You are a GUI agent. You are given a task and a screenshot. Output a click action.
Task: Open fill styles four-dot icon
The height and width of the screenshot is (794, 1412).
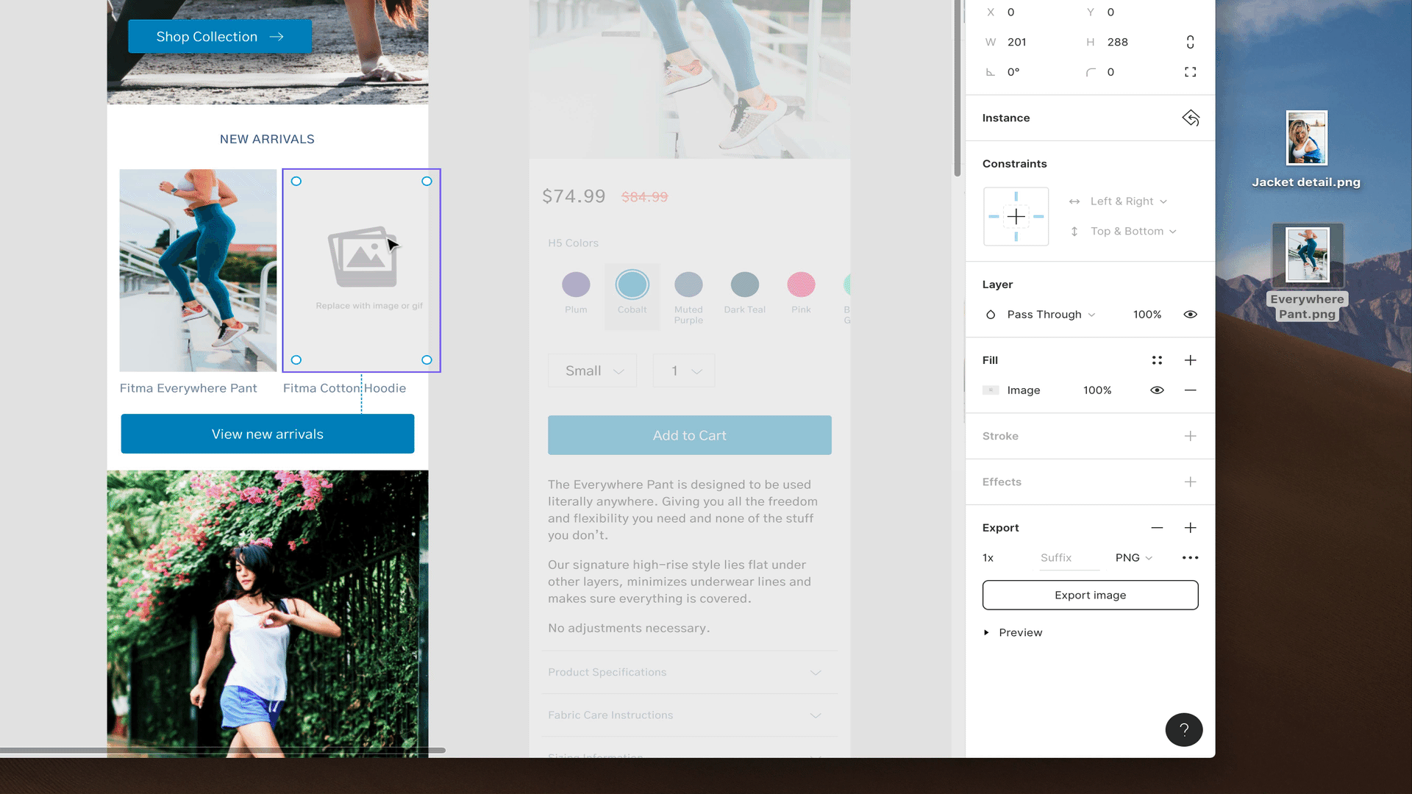(x=1157, y=360)
